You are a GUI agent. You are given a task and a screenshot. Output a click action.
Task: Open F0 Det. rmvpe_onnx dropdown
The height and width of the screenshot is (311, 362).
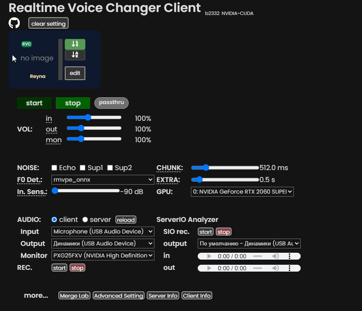103,179
